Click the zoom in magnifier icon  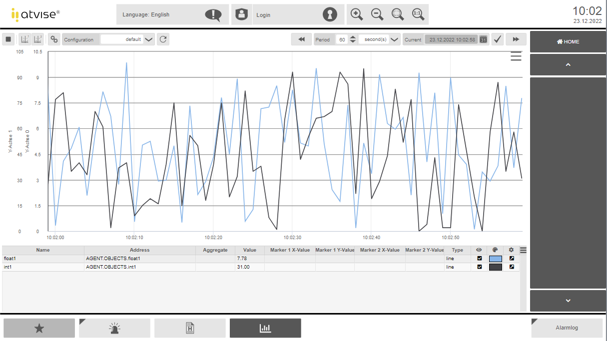tap(357, 14)
